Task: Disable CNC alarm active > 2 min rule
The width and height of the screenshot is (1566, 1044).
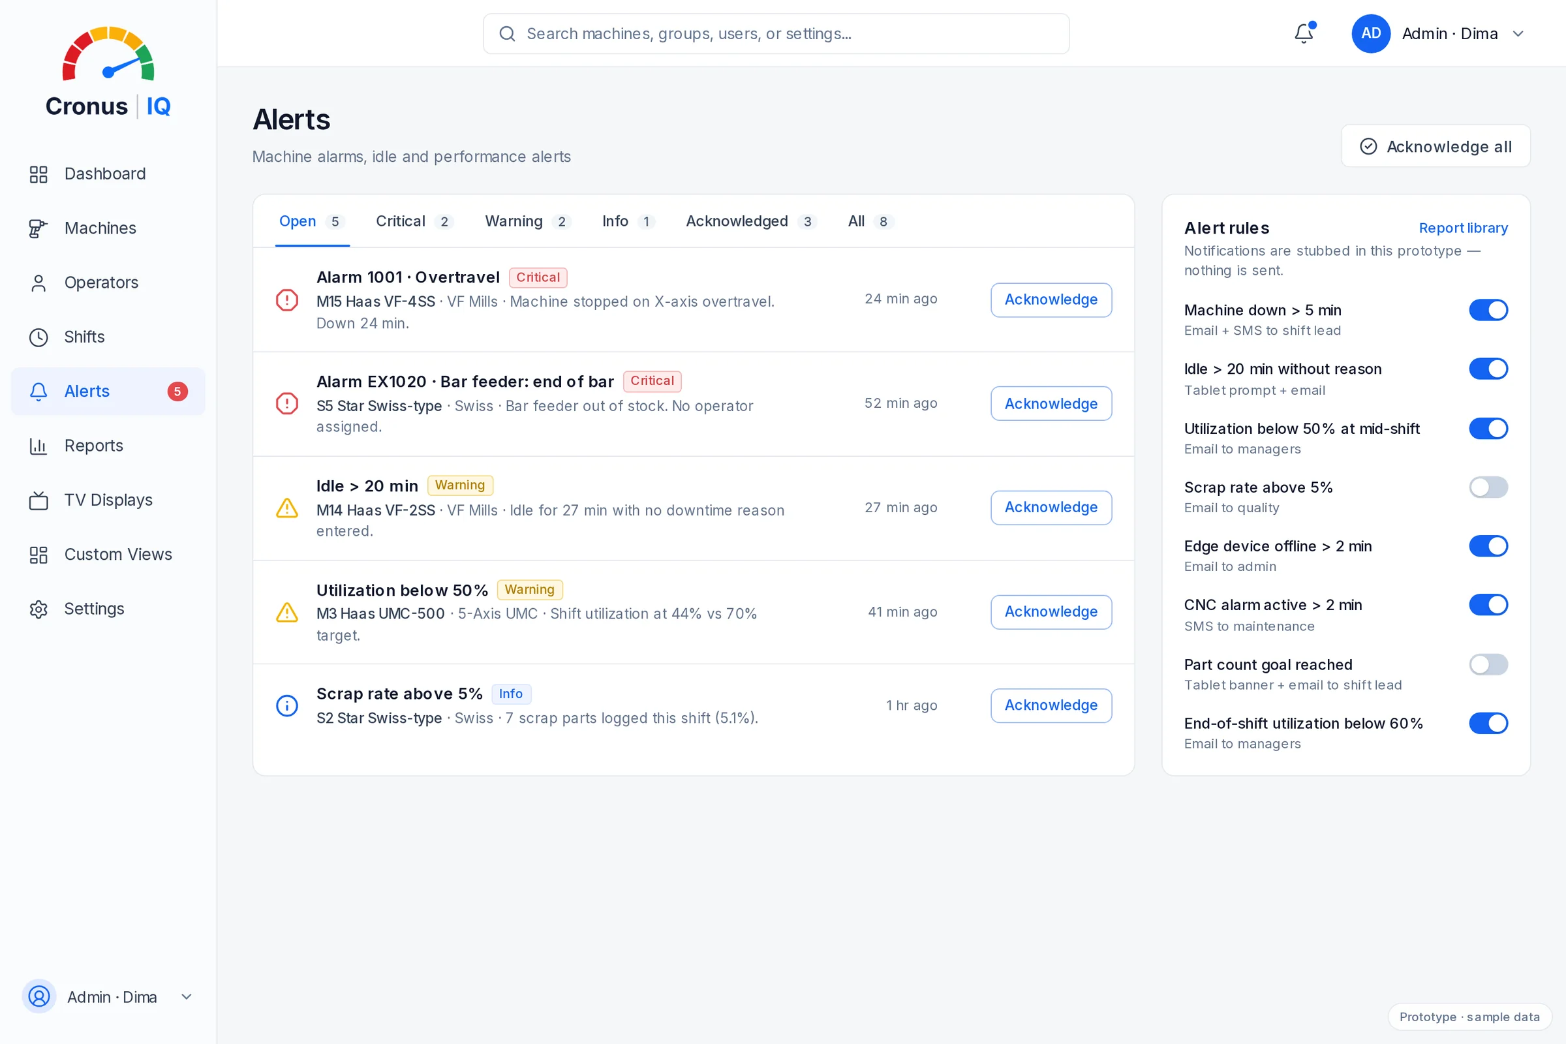Action: click(x=1488, y=605)
